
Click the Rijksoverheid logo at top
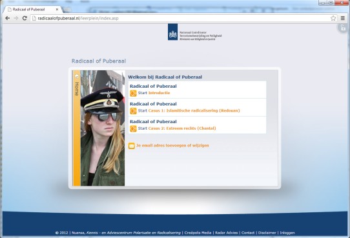tap(172, 32)
